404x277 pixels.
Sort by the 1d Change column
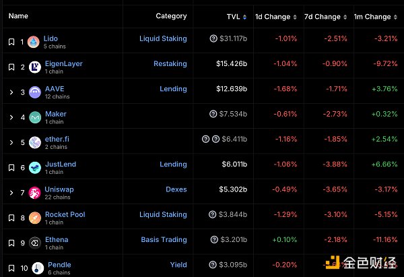pos(273,16)
